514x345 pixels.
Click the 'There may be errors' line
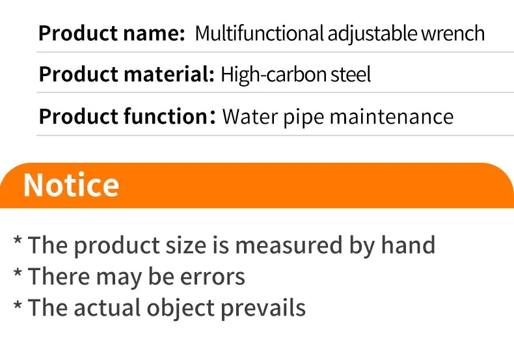pyautogui.click(x=137, y=277)
